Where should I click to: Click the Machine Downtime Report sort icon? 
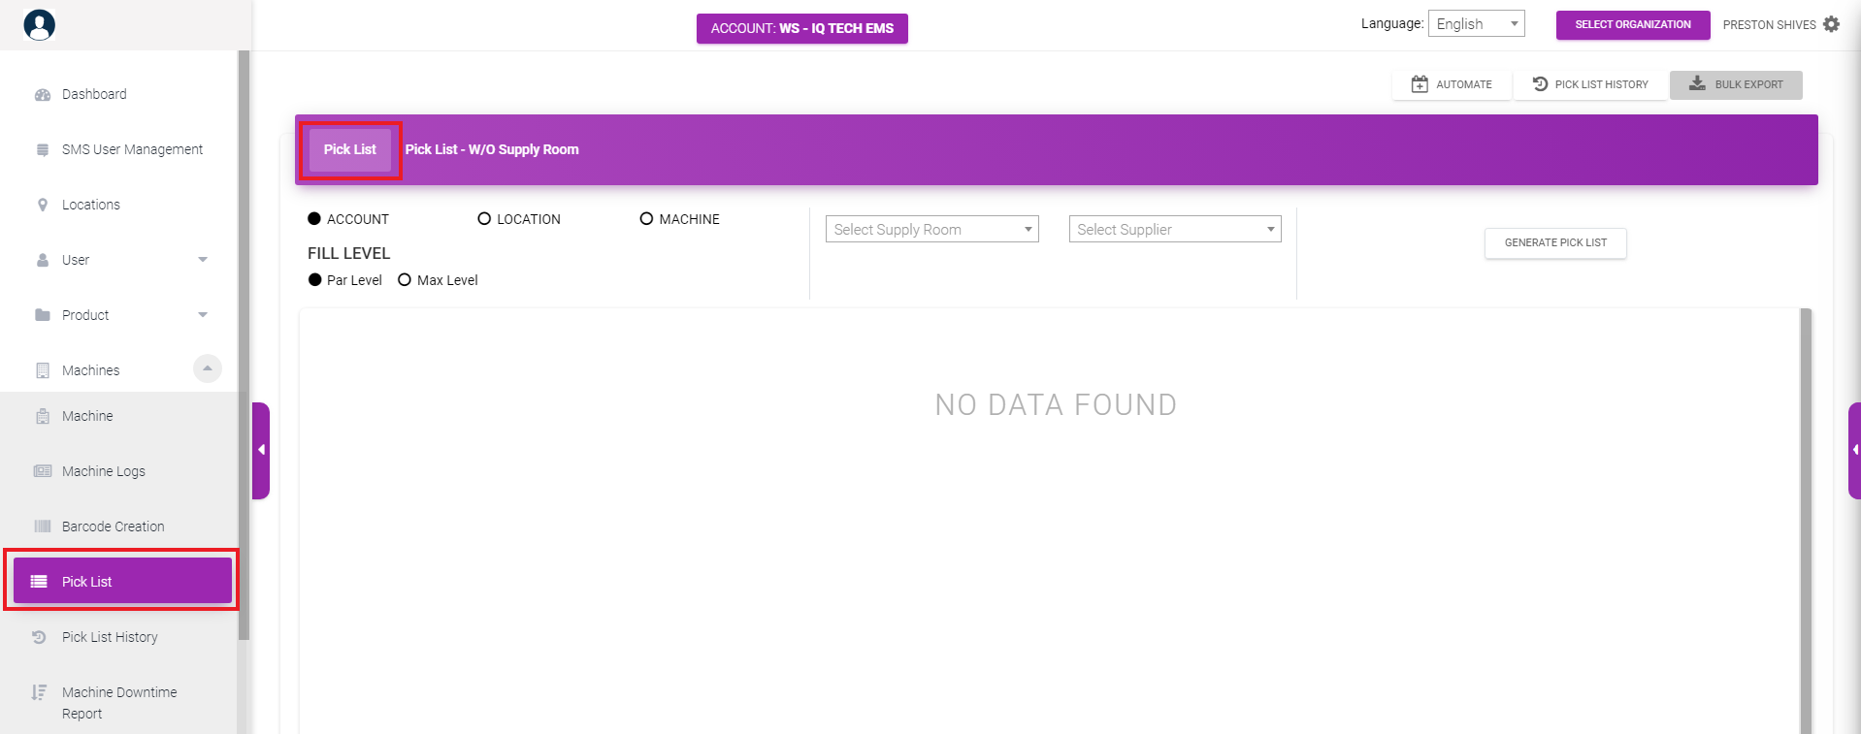[39, 692]
